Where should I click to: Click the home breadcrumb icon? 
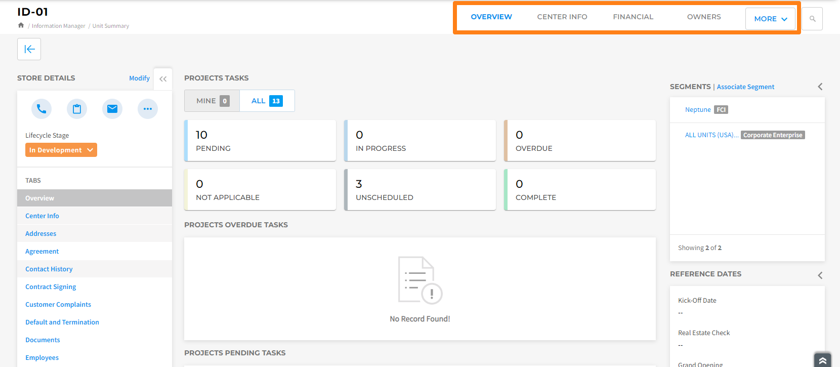coord(21,25)
